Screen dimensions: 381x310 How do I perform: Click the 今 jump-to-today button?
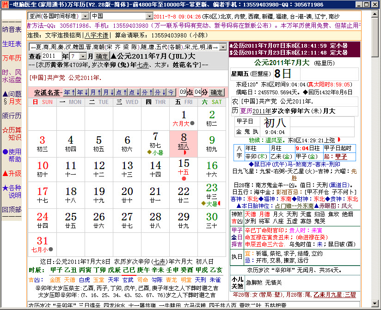click(x=171, y=92)
